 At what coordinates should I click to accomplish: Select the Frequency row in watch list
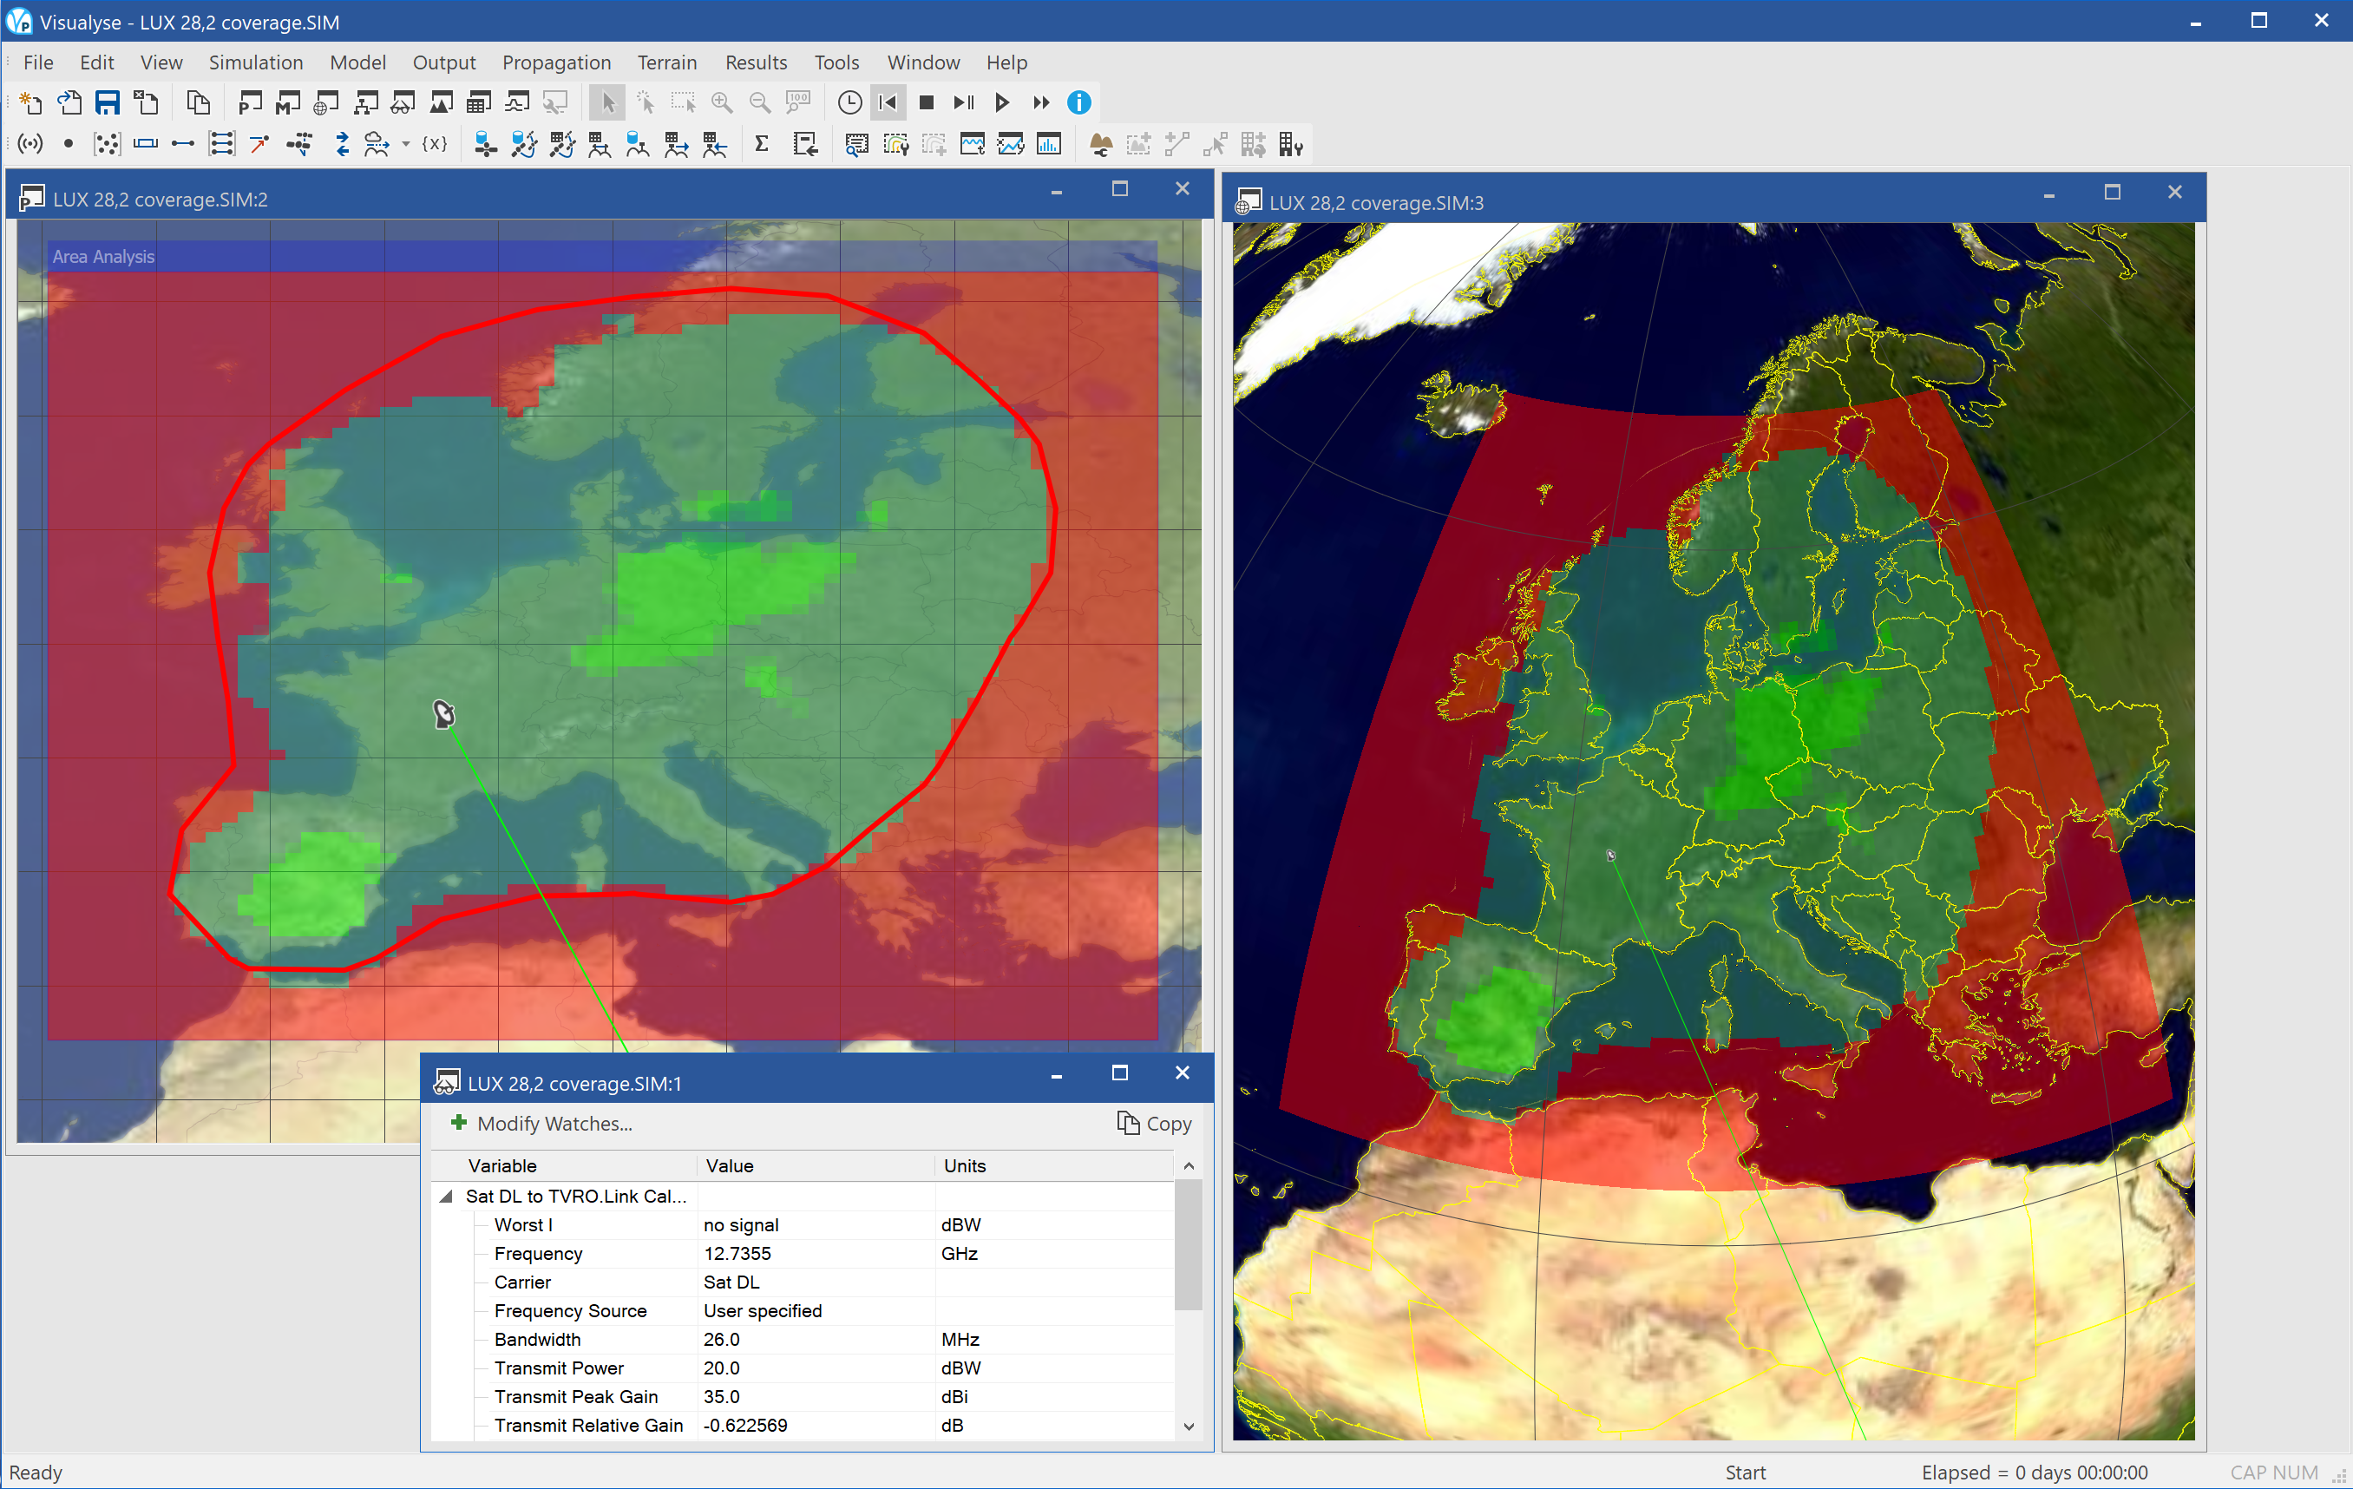[803, 1254]
